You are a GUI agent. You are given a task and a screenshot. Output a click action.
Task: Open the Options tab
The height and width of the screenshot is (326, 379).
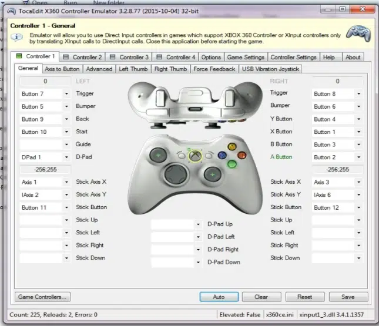pyautogui.click(x=211, y=58)
